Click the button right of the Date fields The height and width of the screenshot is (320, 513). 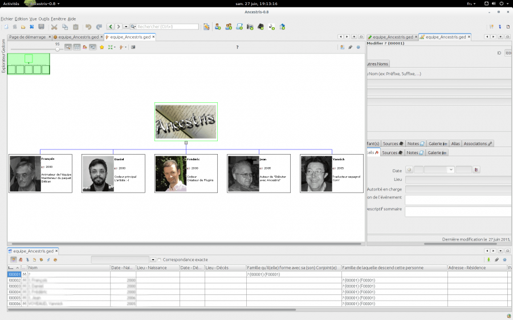pyautogui.click(x=476, y=169)
